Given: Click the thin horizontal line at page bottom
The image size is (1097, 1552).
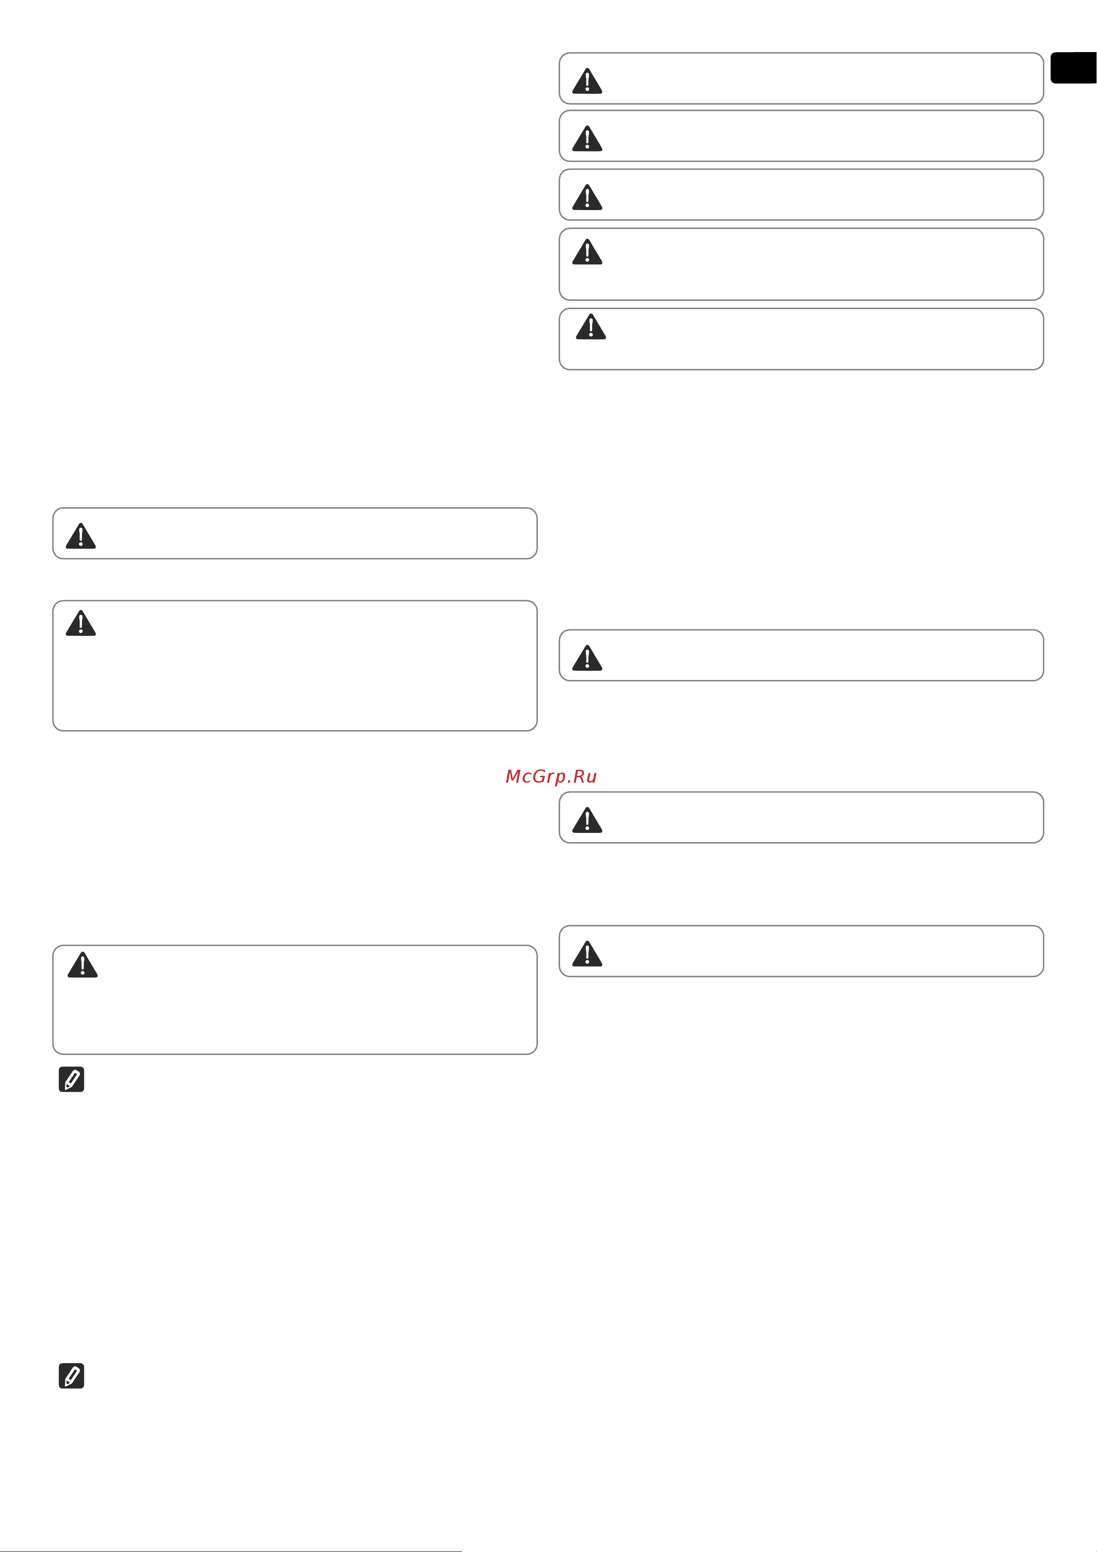Looking at the screenshot, I should tap(230, 1551).
